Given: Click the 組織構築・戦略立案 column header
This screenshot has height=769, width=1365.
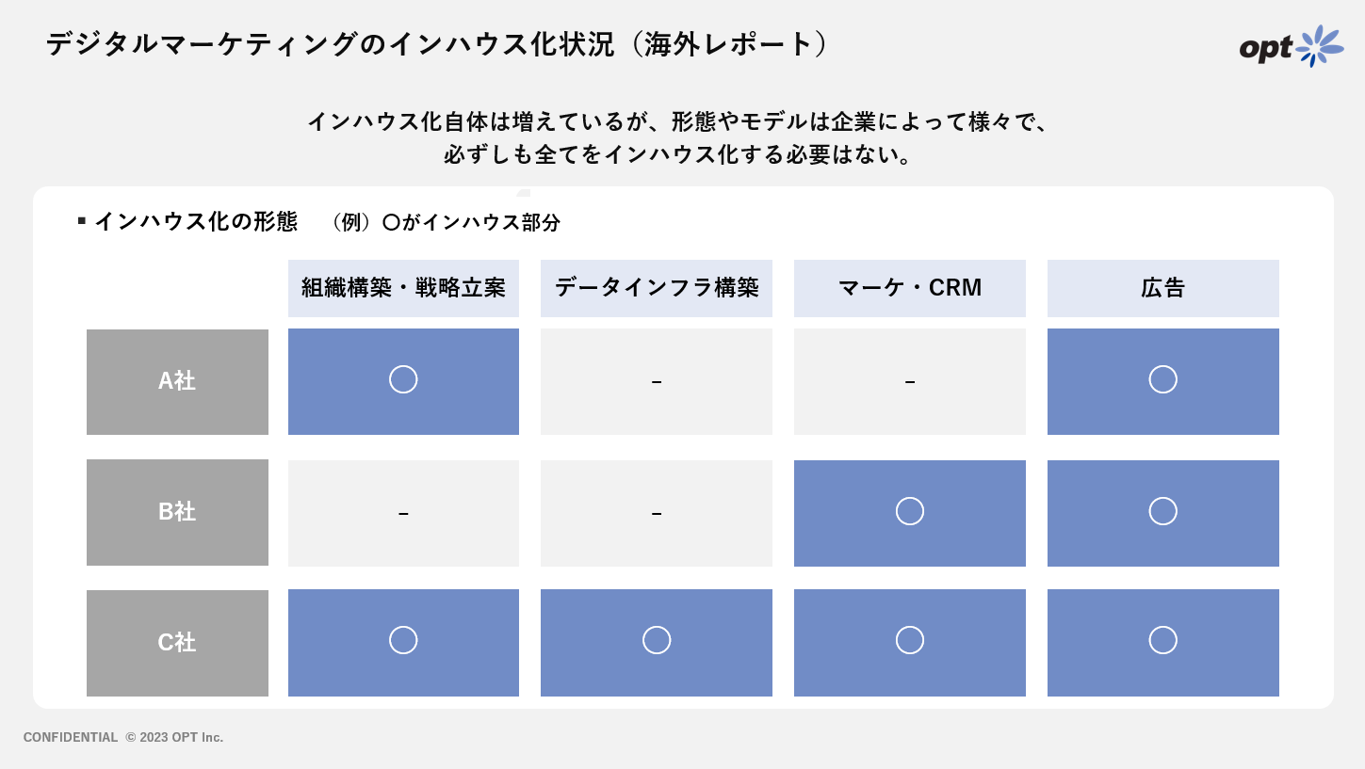Looking at the screenshot, I should 403,288.
